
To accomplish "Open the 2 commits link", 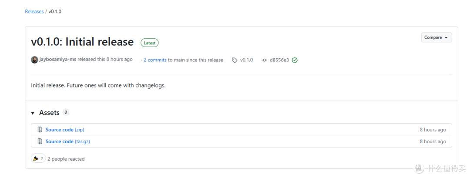I will click(x=155, y=60).
